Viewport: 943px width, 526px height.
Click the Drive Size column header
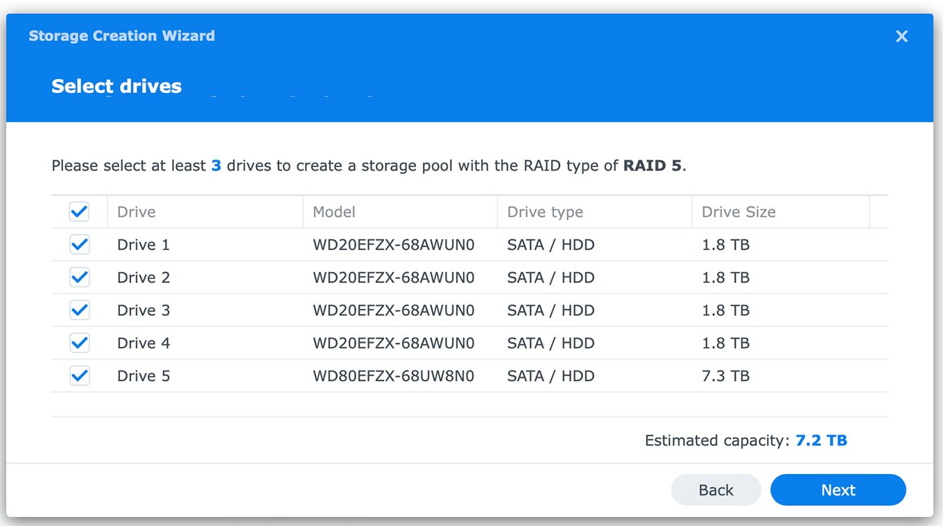(738, 212)
